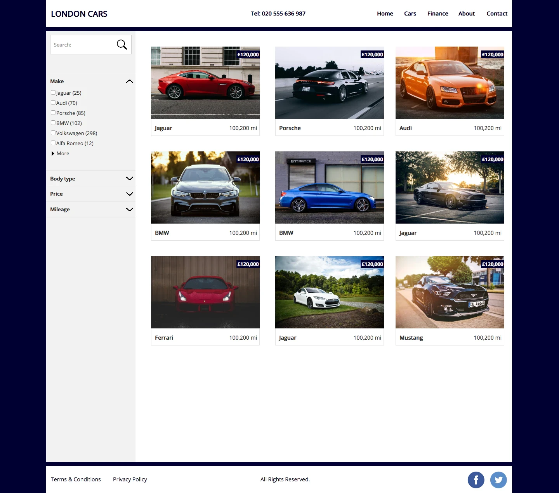Open the orange Audi car photo
Image resolution: width=559 pixels, height=493 pixels.
450,83
